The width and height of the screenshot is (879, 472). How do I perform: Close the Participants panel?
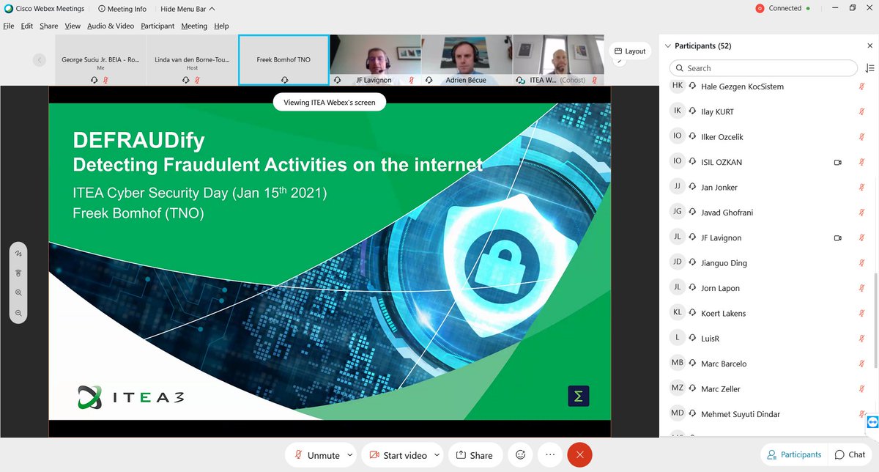coord(869,45)
